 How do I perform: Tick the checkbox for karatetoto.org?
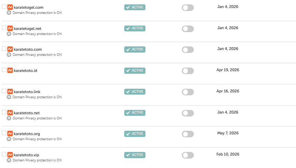tap(4, 133)
